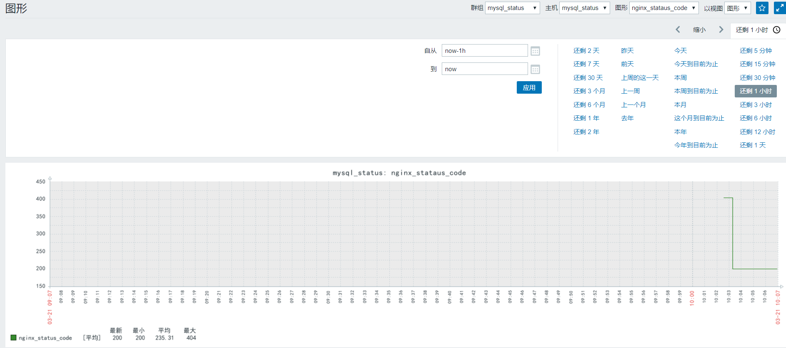
Task: Open calendar picker for 到 field
Action: click(x=536, y=69)
